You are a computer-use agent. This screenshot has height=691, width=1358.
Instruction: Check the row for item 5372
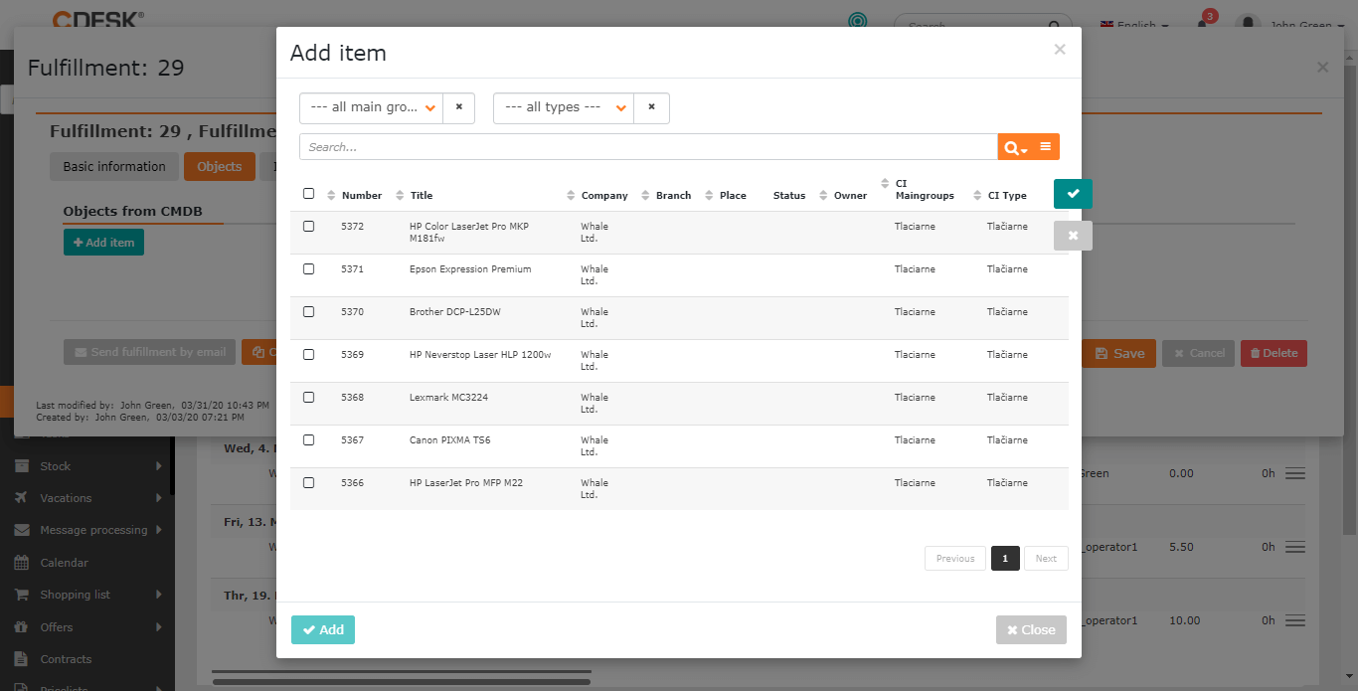pyautogui.click(x=308, y=227)
